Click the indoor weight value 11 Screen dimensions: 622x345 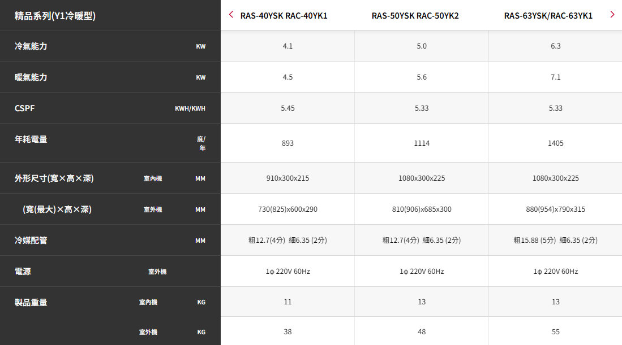pyautogui.click(x=288, y=302)
